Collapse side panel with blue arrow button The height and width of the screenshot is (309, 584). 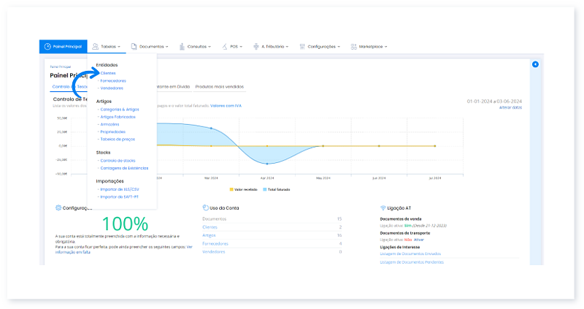click(535, 64)
